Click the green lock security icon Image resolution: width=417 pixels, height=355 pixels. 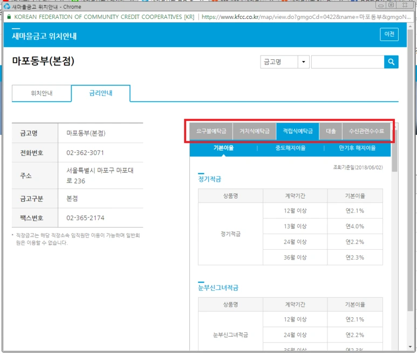tap(9, 17)
